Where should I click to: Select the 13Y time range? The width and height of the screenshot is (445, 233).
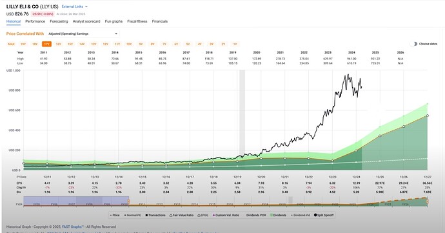tap(94, 44)
